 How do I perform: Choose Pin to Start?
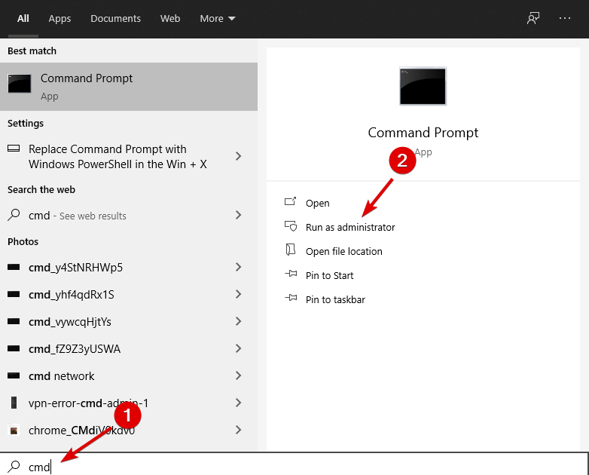pyautogui.click(x=329, y=275)
